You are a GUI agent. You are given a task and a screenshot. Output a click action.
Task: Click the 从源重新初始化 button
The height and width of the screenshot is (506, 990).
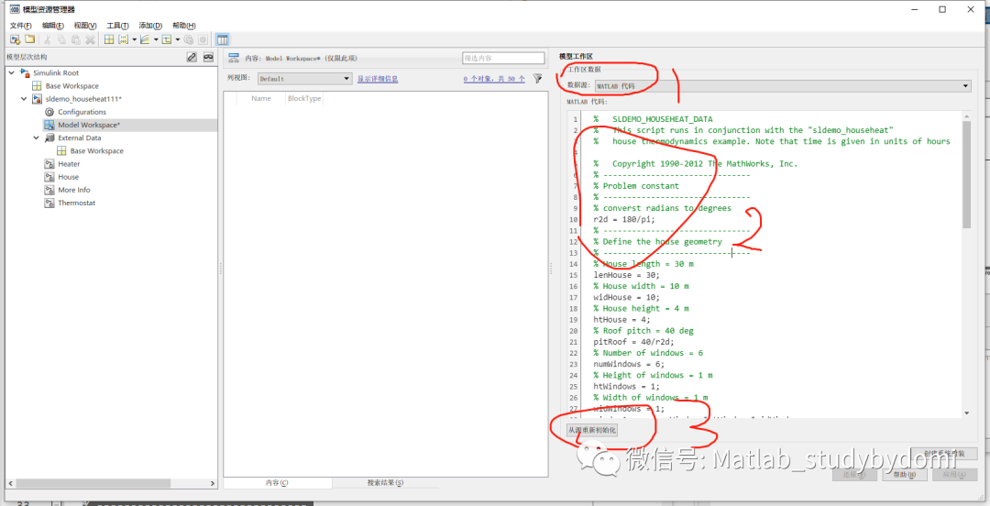click(591, 430)
